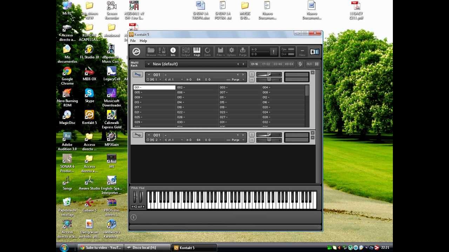Open Kontakt 5 desktop shortcut
The width and height of the screenshot is (449, 252).
89,118
